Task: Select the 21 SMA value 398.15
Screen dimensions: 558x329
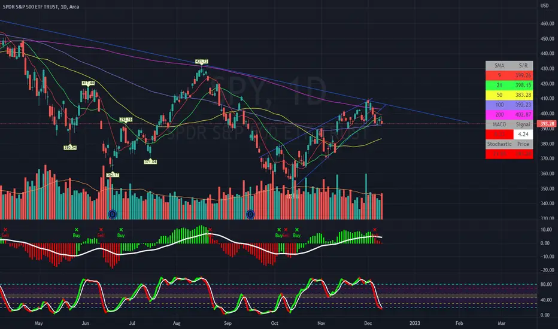Action: pos(523,86)
